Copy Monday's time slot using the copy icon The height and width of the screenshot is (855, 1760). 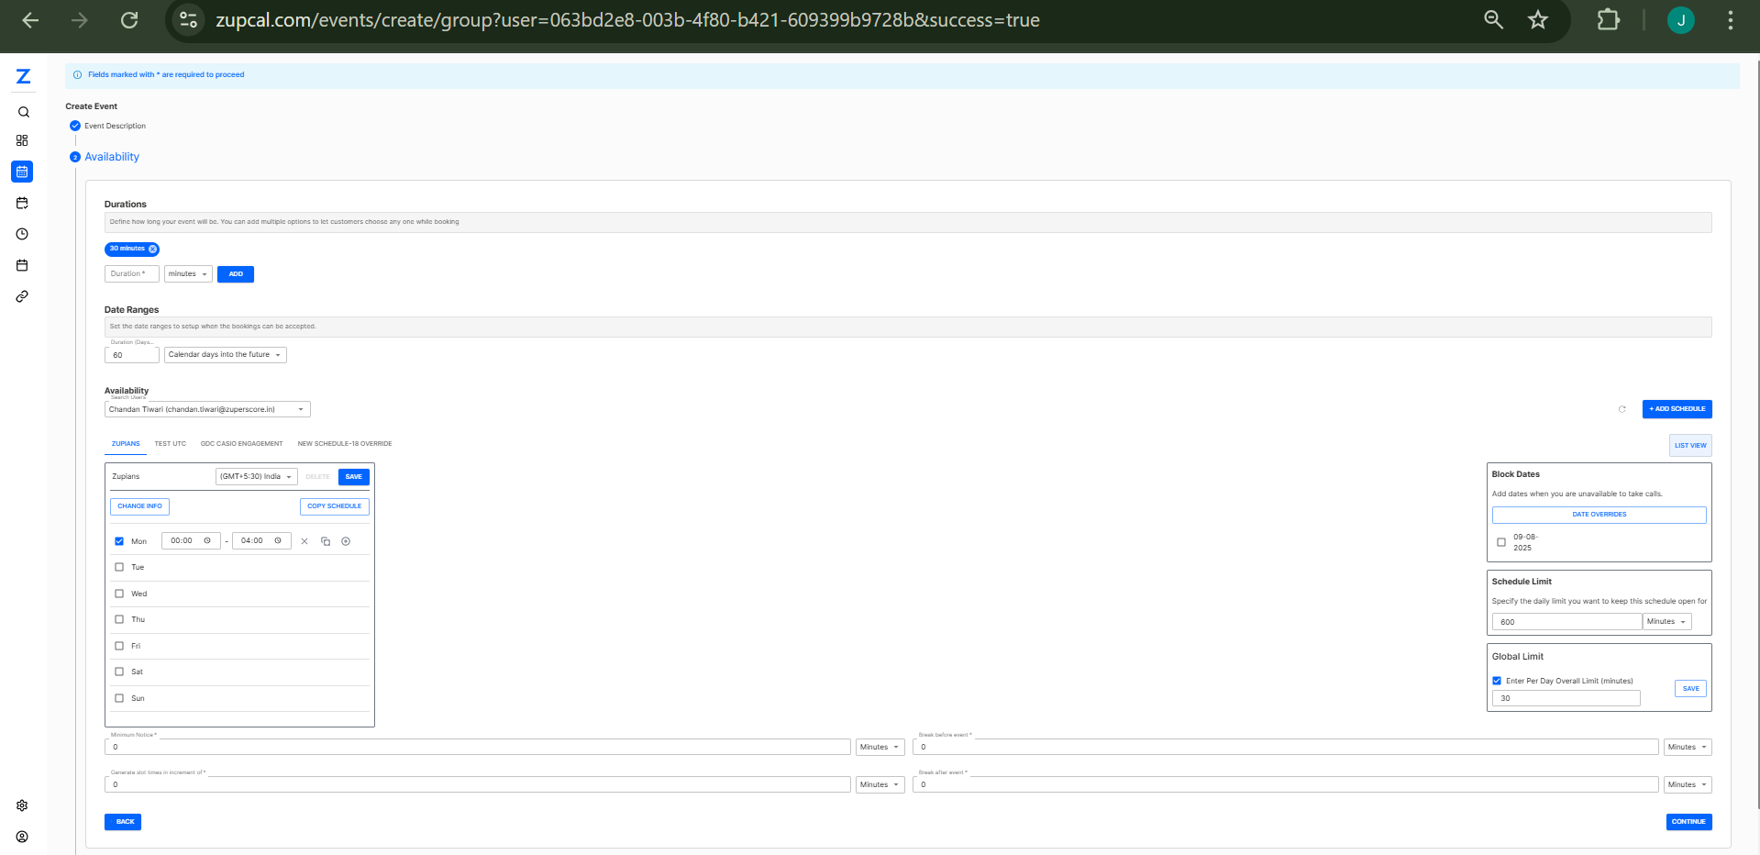325,540
